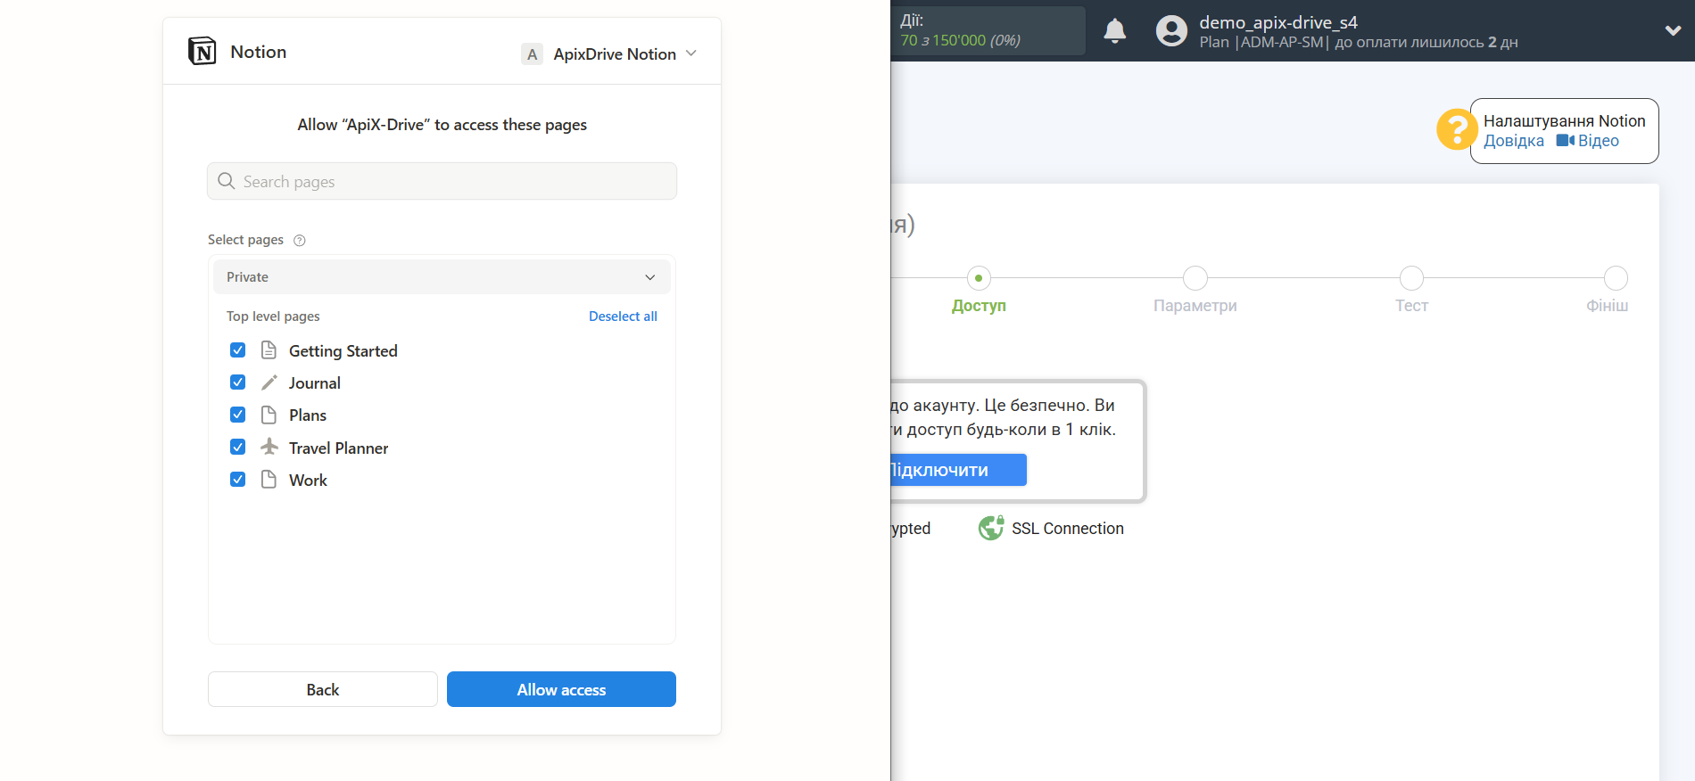
Task: Click the Back button
Action: click(x=323, y=689)
